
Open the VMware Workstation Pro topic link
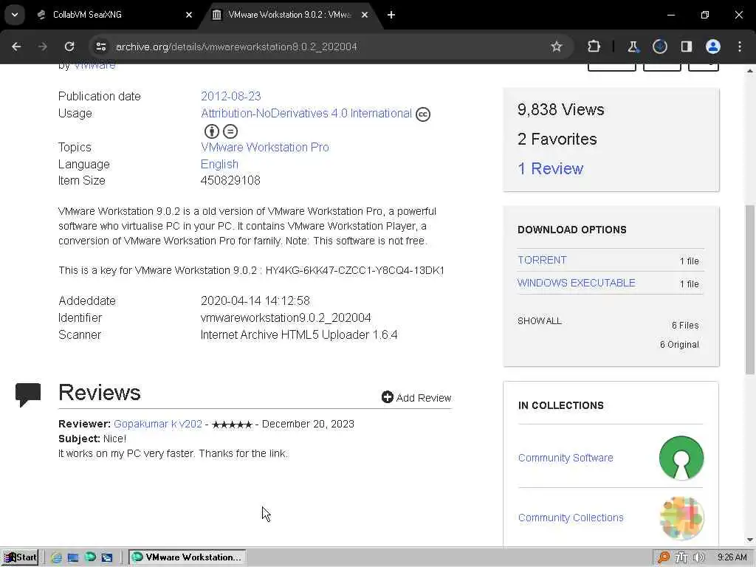[x=265, y=147]
